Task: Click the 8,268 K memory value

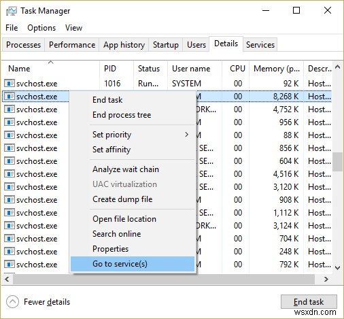Action: 286,97
